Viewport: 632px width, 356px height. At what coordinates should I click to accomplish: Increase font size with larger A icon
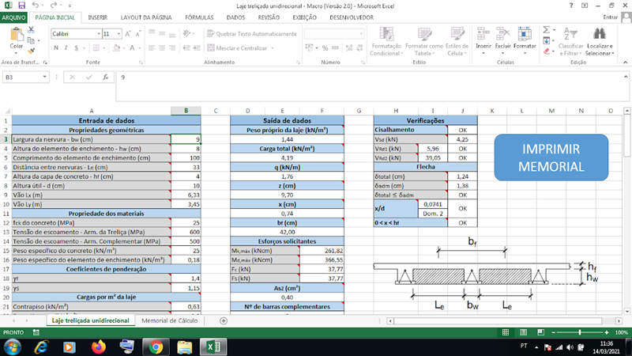coord(128,34)
